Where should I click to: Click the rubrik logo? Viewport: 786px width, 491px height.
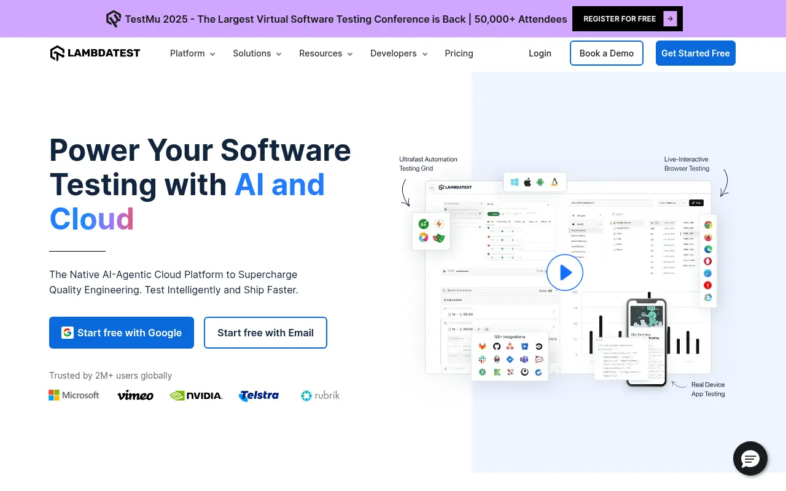(x=320, y=395)
